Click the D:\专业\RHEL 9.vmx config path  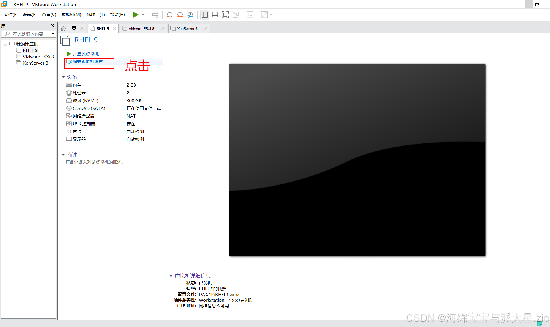[219, 294]
